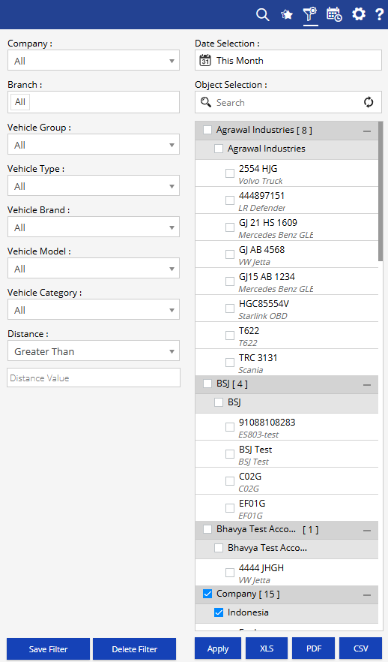Open settings gear icon in header
The width and height of the screenshot is (388, 662).
[359, 14]
